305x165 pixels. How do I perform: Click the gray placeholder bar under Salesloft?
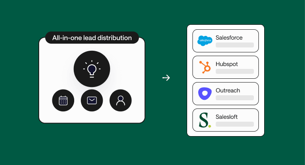(235, 124)
